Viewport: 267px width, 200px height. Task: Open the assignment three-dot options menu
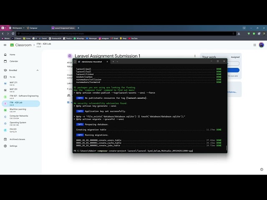coord(195,56)
